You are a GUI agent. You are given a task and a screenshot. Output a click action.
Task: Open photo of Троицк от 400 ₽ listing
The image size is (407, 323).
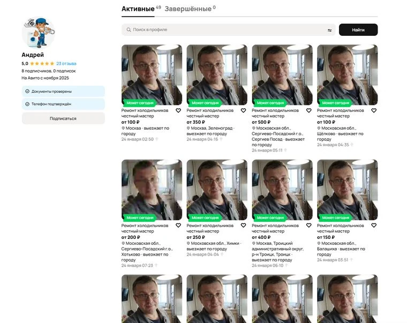(282, 190)
